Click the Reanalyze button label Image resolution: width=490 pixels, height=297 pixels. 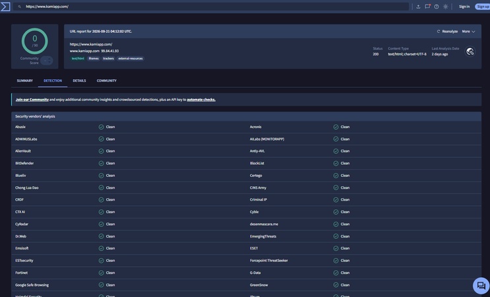pos(450,31)
